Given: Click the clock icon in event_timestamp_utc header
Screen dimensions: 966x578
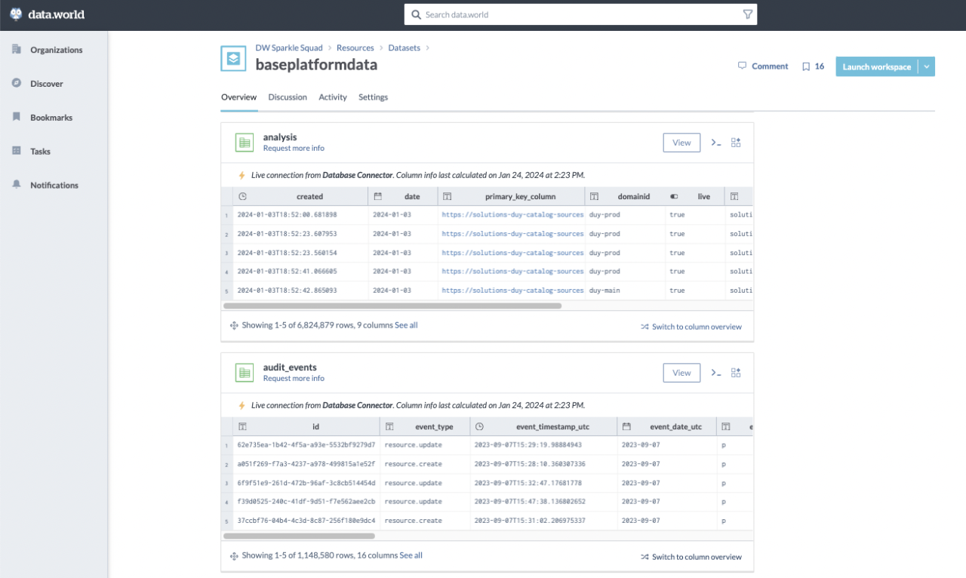Looking at the screenshot, I should [x=479, y=426].
